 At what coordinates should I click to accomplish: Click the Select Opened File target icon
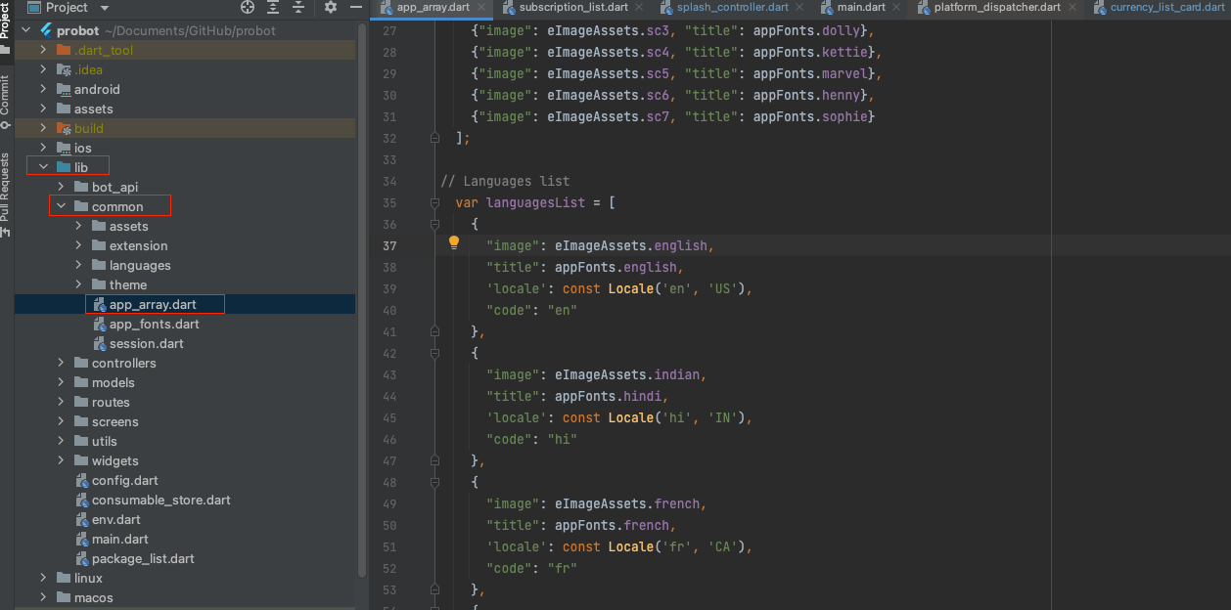tap(248, 8)
